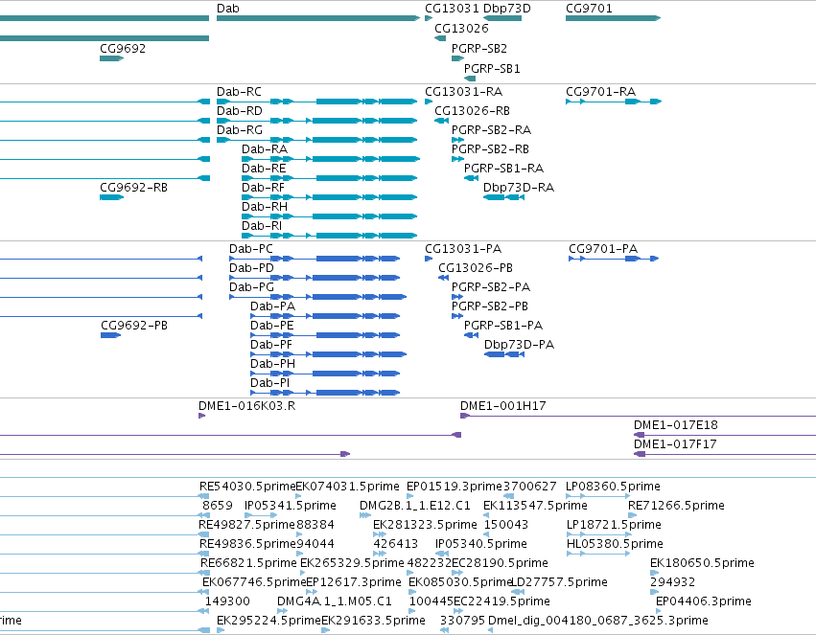816x635 pixels.
Task: Click the DME1-017F17 clone label
Action: [x=675, y=444]
